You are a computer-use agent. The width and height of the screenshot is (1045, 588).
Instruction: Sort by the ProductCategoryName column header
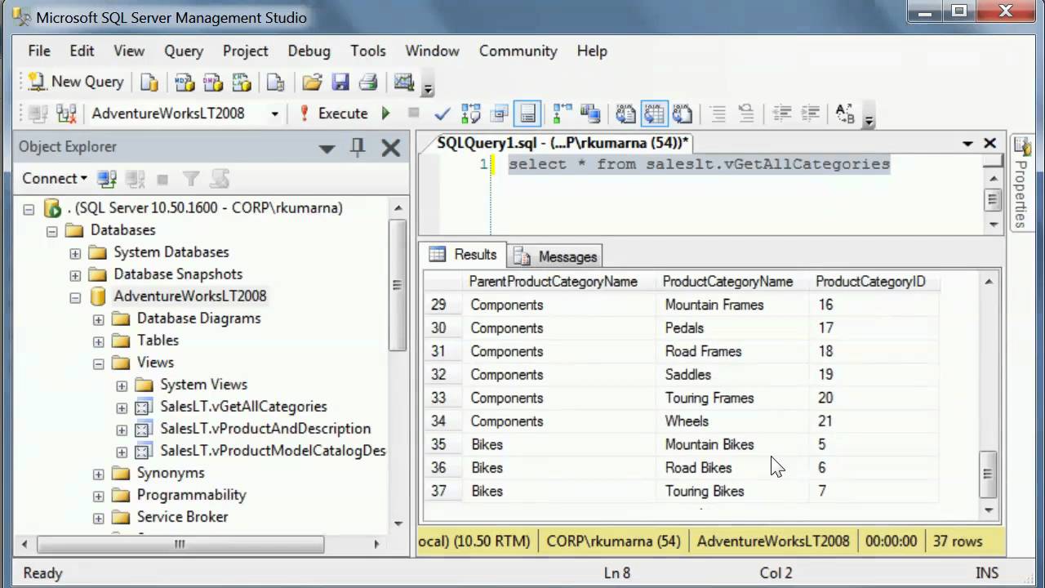tap(733, 282)
